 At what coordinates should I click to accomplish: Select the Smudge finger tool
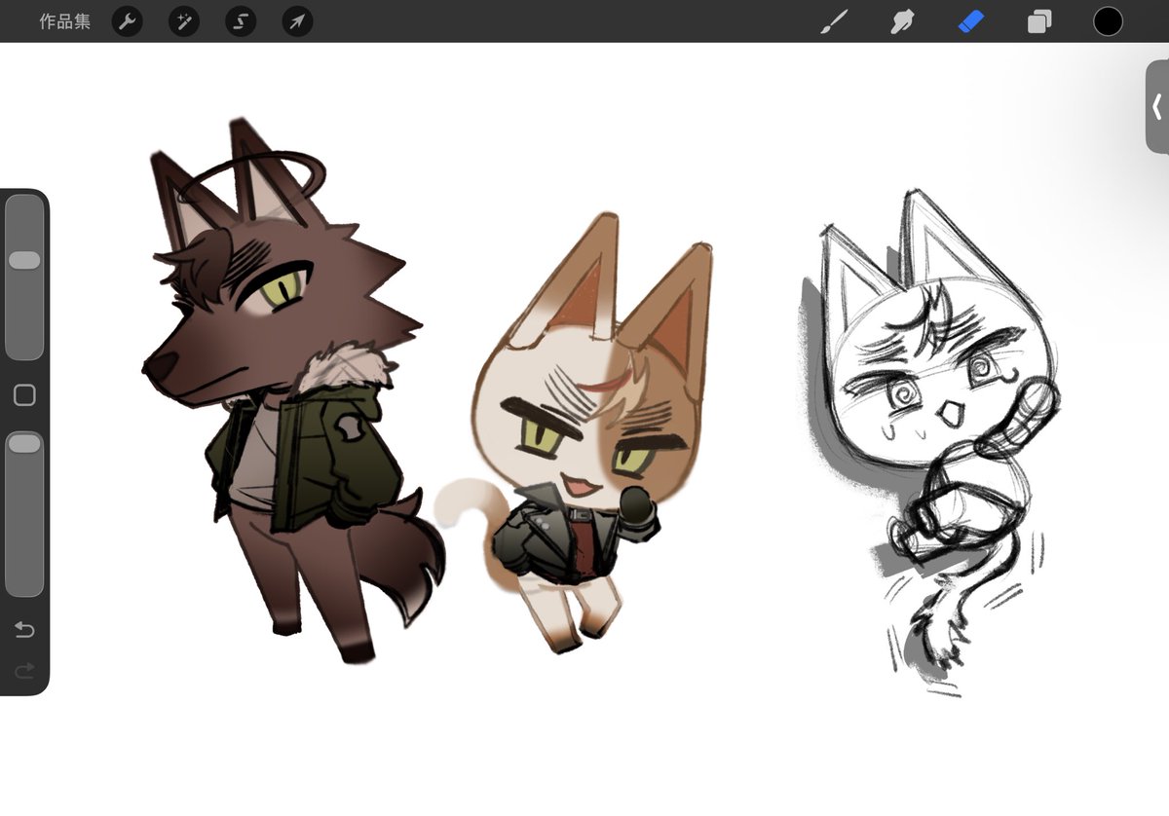point(902,21)
